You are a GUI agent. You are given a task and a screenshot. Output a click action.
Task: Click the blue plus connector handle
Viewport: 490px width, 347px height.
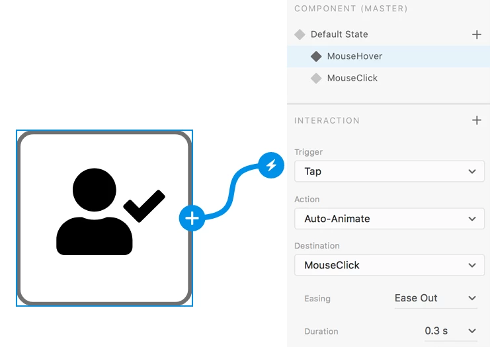[x=192, y=218]
